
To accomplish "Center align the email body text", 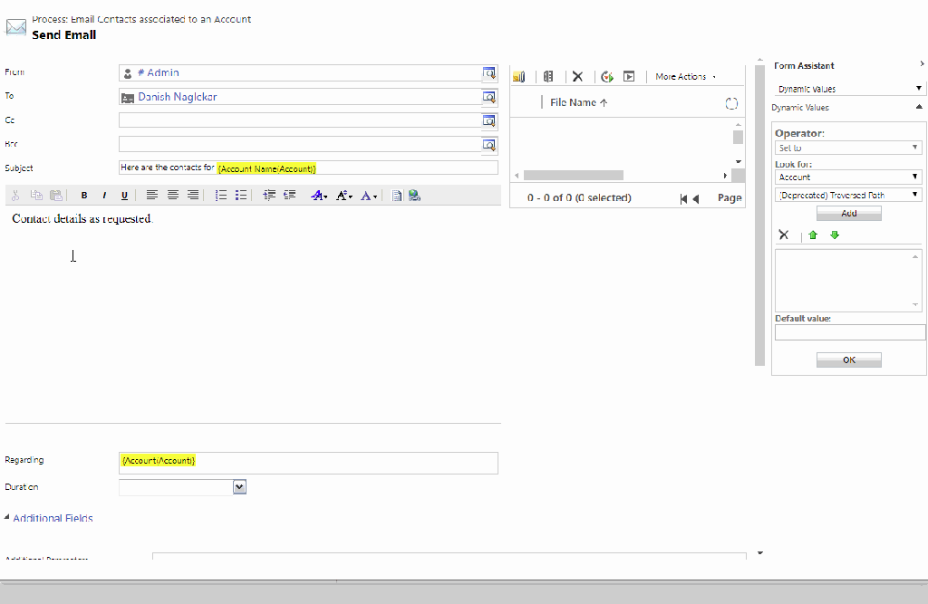I will click(172, 196).
